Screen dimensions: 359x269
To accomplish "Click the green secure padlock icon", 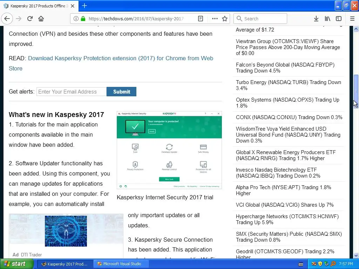I will 83,19.
